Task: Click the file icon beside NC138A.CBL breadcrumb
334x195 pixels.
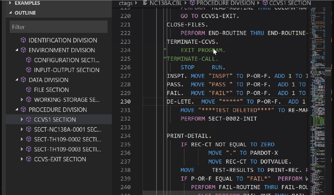Action: [145, 3]
